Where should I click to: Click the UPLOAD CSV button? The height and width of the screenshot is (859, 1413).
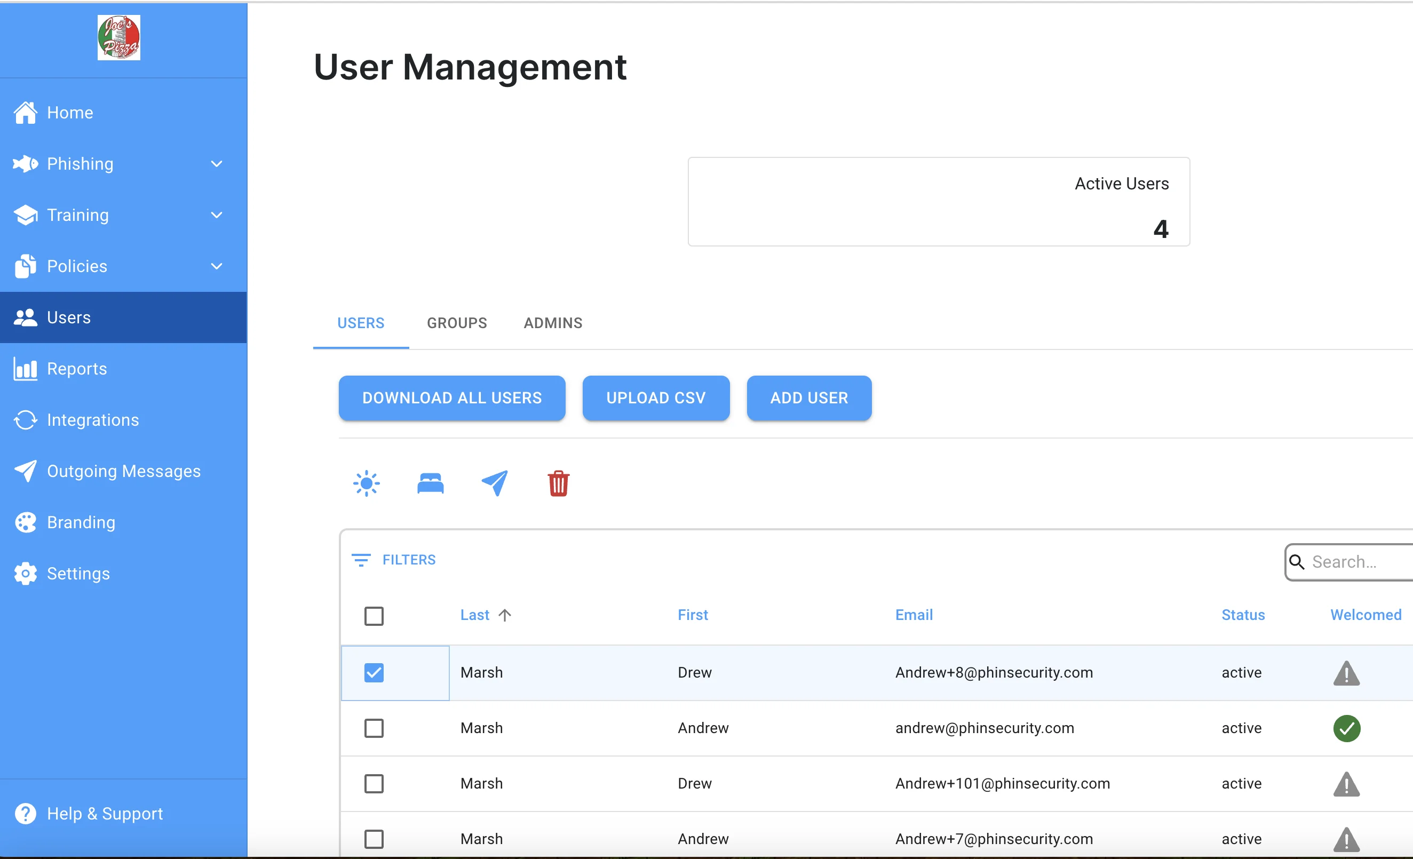pos(655,398)
